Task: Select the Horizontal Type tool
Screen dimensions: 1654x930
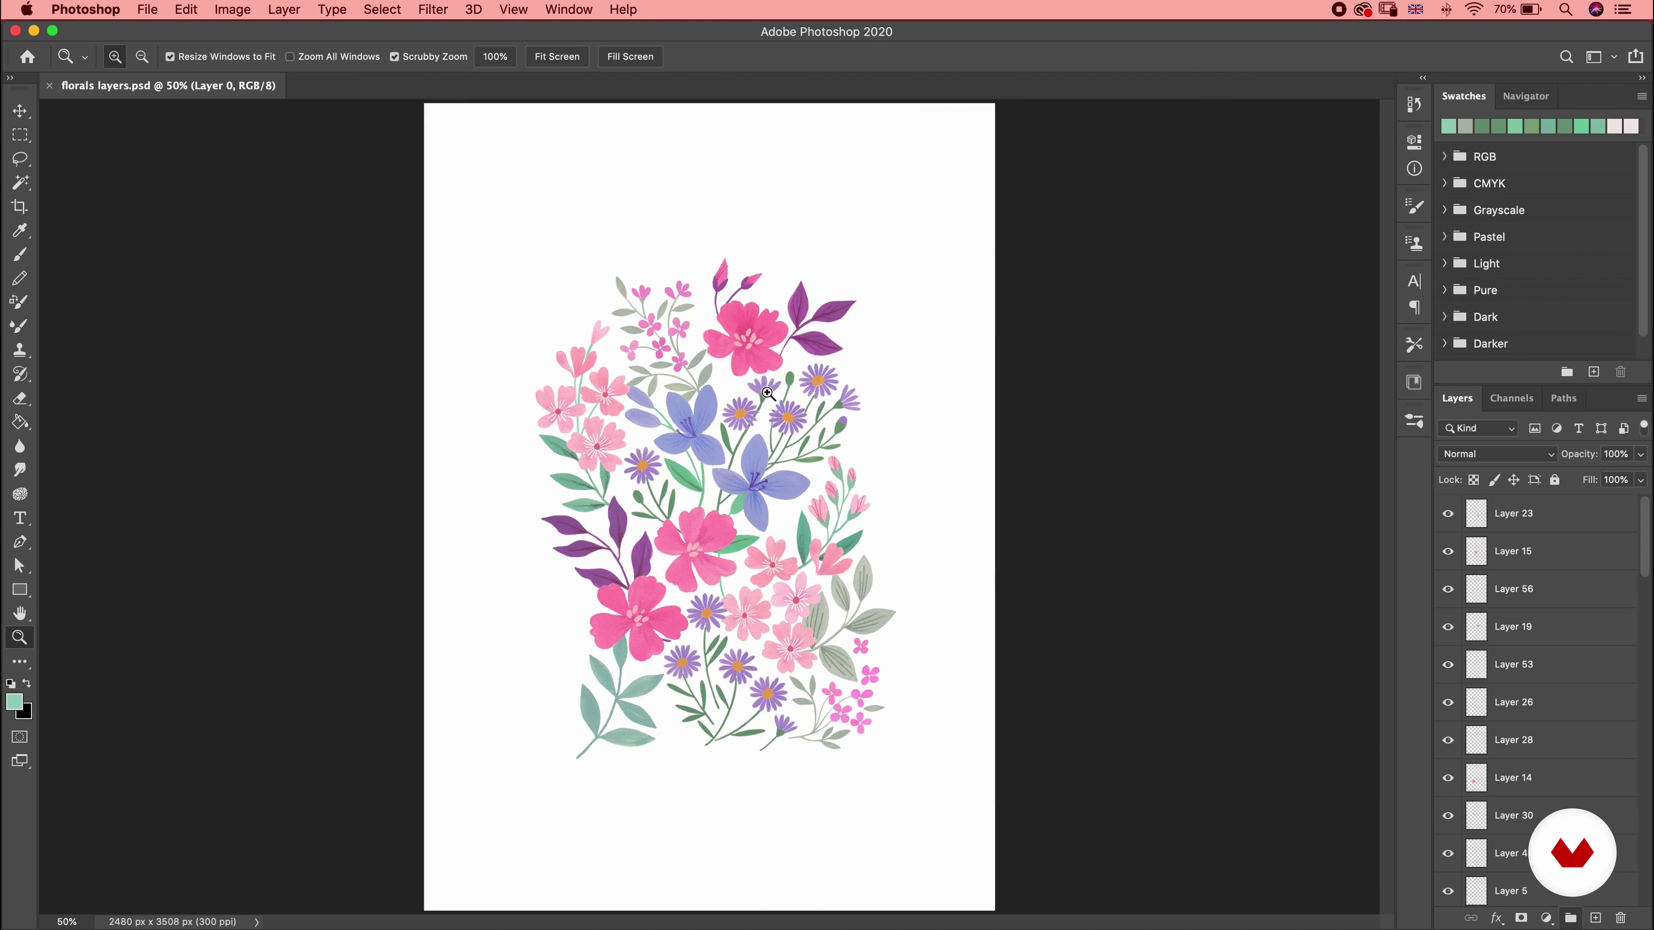Action: [19, 518]
